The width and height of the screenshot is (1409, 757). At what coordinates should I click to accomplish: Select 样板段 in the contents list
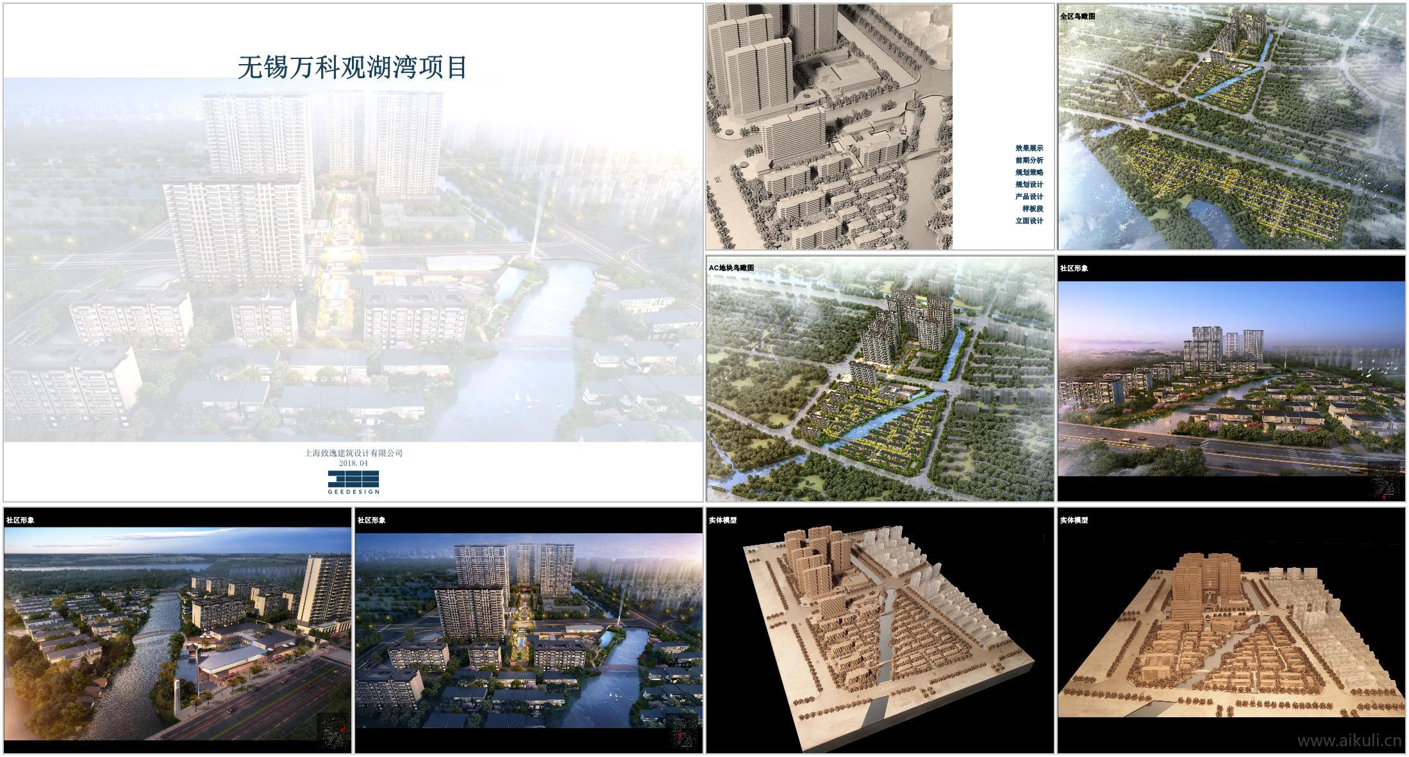pos(1032,209)
